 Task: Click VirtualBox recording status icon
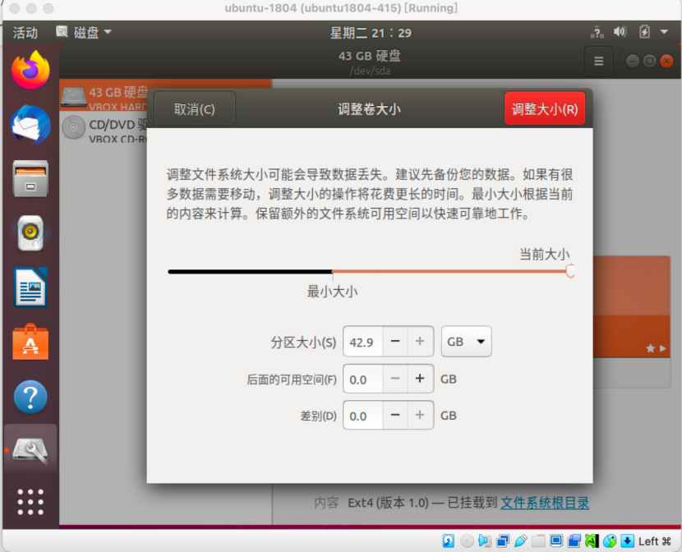[574, 540]
